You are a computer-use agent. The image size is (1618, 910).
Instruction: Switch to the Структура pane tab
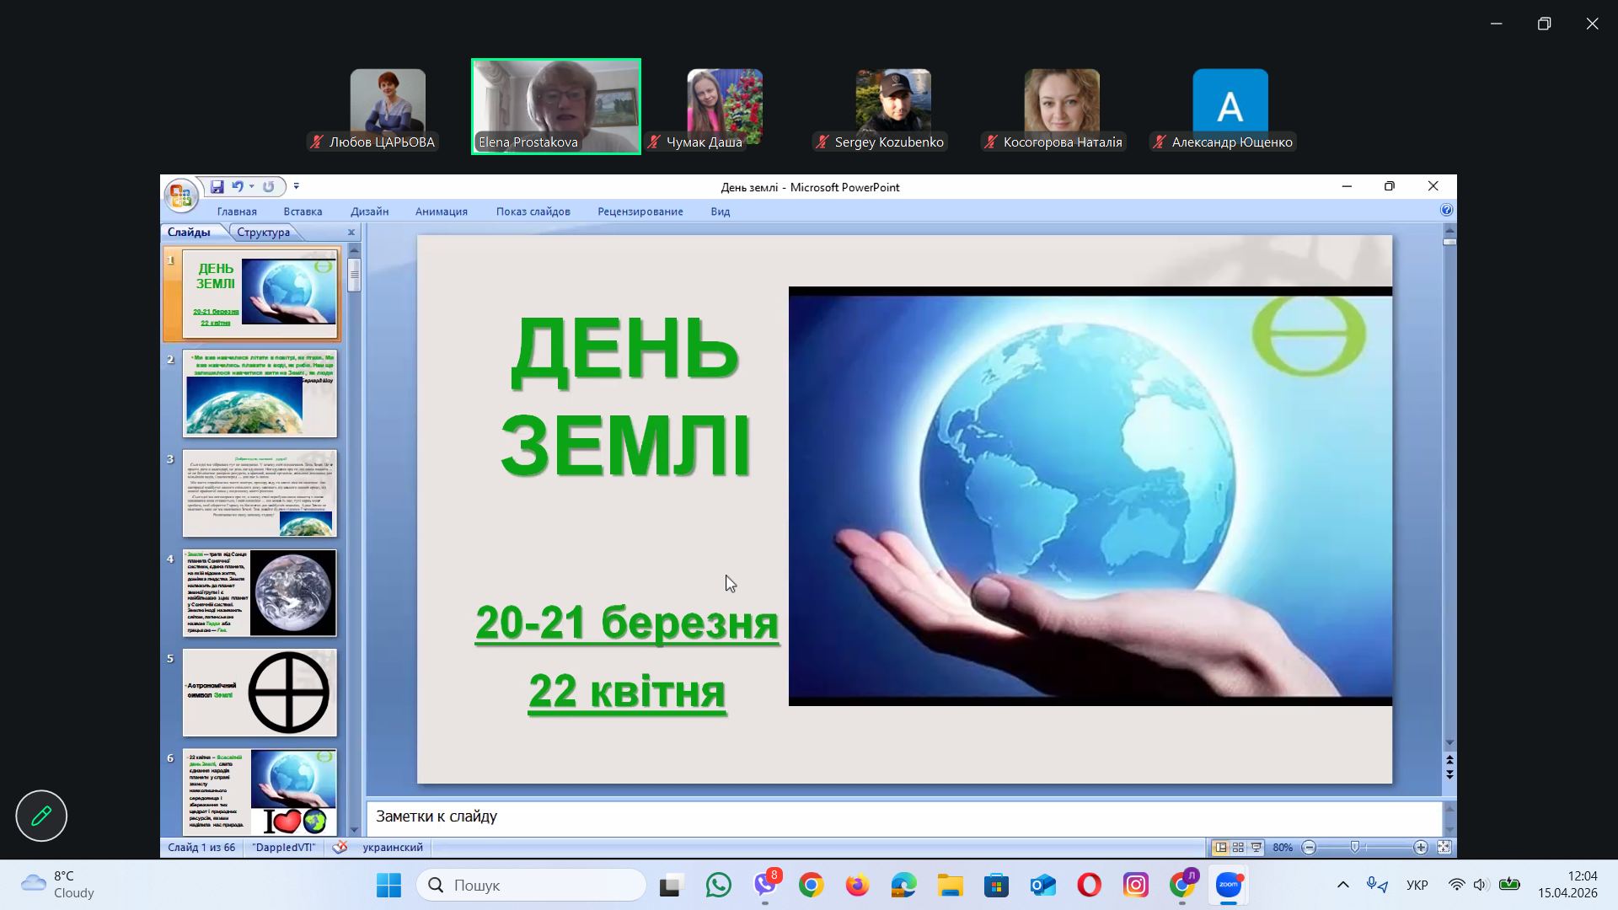[263, 233]
